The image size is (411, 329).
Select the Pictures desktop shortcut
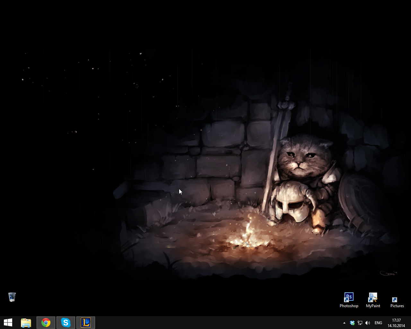pos(397,302)
